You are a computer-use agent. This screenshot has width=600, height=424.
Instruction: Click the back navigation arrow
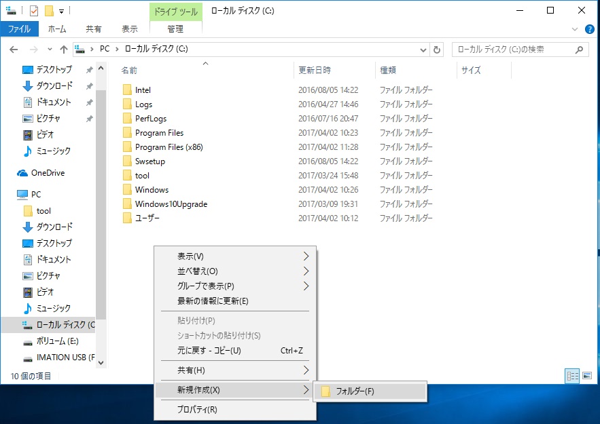pyautogui.click(x=14, y=50)
